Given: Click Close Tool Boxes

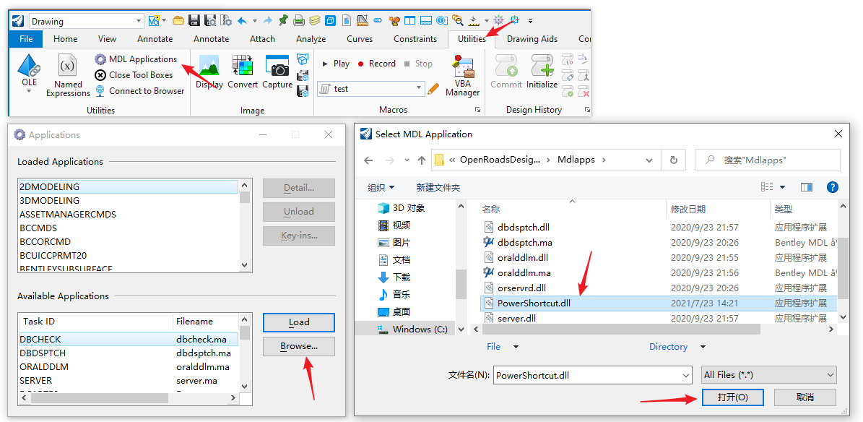Looking at the screenshot, I should [x=134, y=75].
